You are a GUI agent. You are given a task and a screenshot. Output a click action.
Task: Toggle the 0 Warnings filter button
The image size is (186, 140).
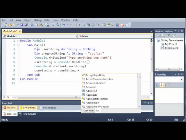tap(28, 108)
